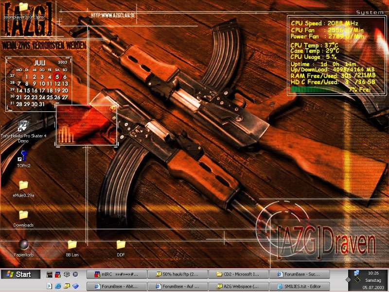
Task: Click the blue disc quick launch icon
Action: coord(75,286)
